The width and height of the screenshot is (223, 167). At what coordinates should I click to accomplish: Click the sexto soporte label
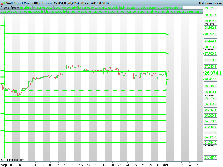click(x=150, y=8)
